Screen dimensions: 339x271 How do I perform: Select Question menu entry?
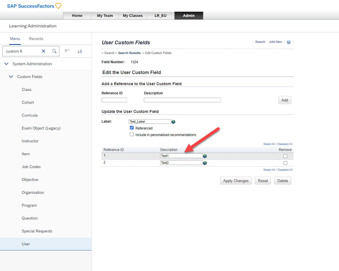tap(30, 218)
